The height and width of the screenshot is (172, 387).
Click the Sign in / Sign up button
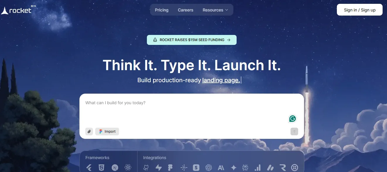coord(359,10)
